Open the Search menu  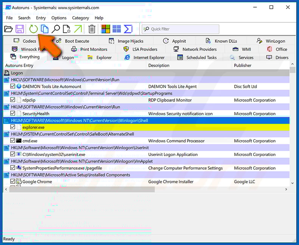(x=24, y=18)
